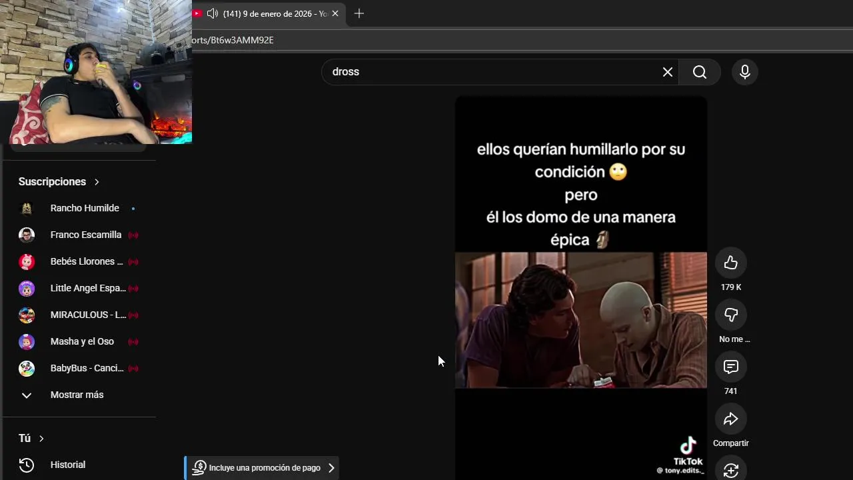Dislike the Short using thumbs down

731,315
